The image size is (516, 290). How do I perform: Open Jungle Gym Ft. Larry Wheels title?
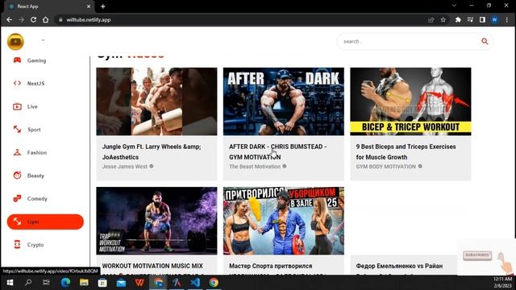coord(152,151)
